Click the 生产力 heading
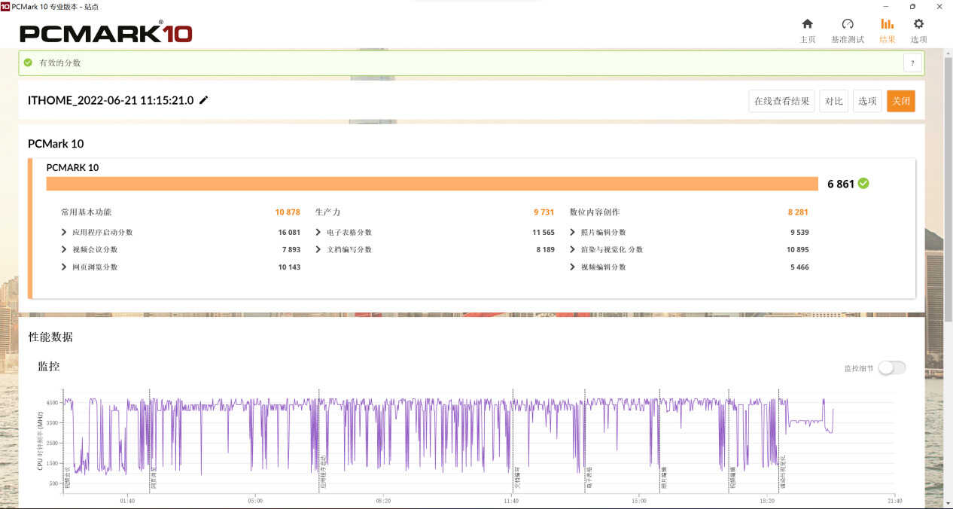This screenshot has width=953, height=509. tap(328, 212)
